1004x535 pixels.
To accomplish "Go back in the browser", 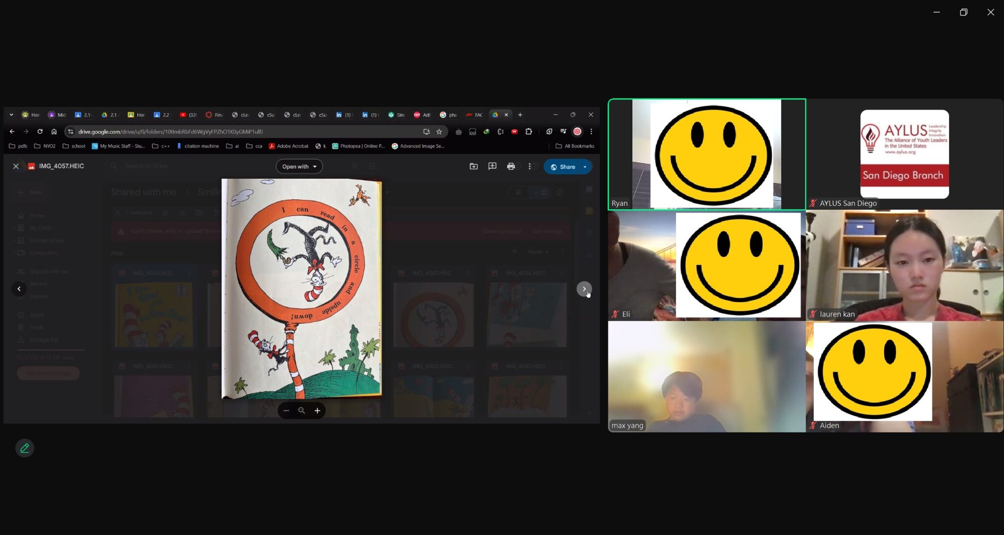I will pos(12,131).
